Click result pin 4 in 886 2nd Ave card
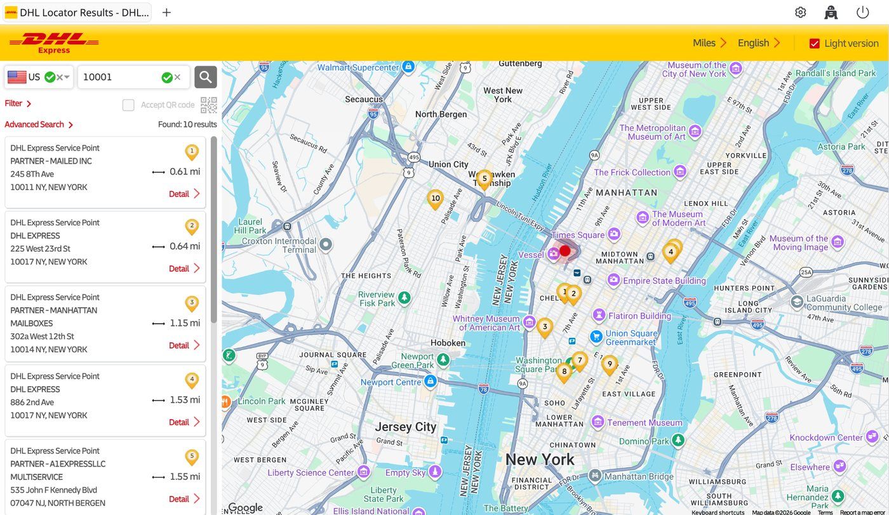Screen dimensions: 889x515 click(192, 380)
